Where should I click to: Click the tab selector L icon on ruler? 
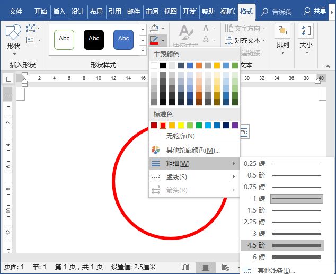pyautogui.click(x=8, y=78)
